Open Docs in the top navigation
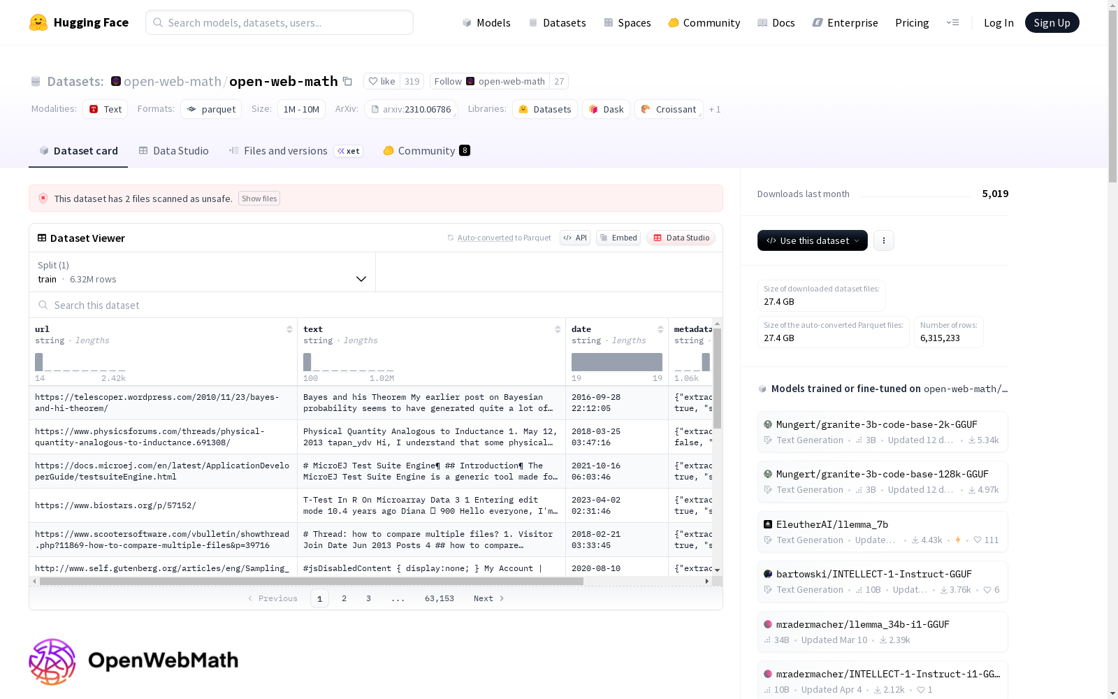The image size is (1118, 699). coord(776,22)
